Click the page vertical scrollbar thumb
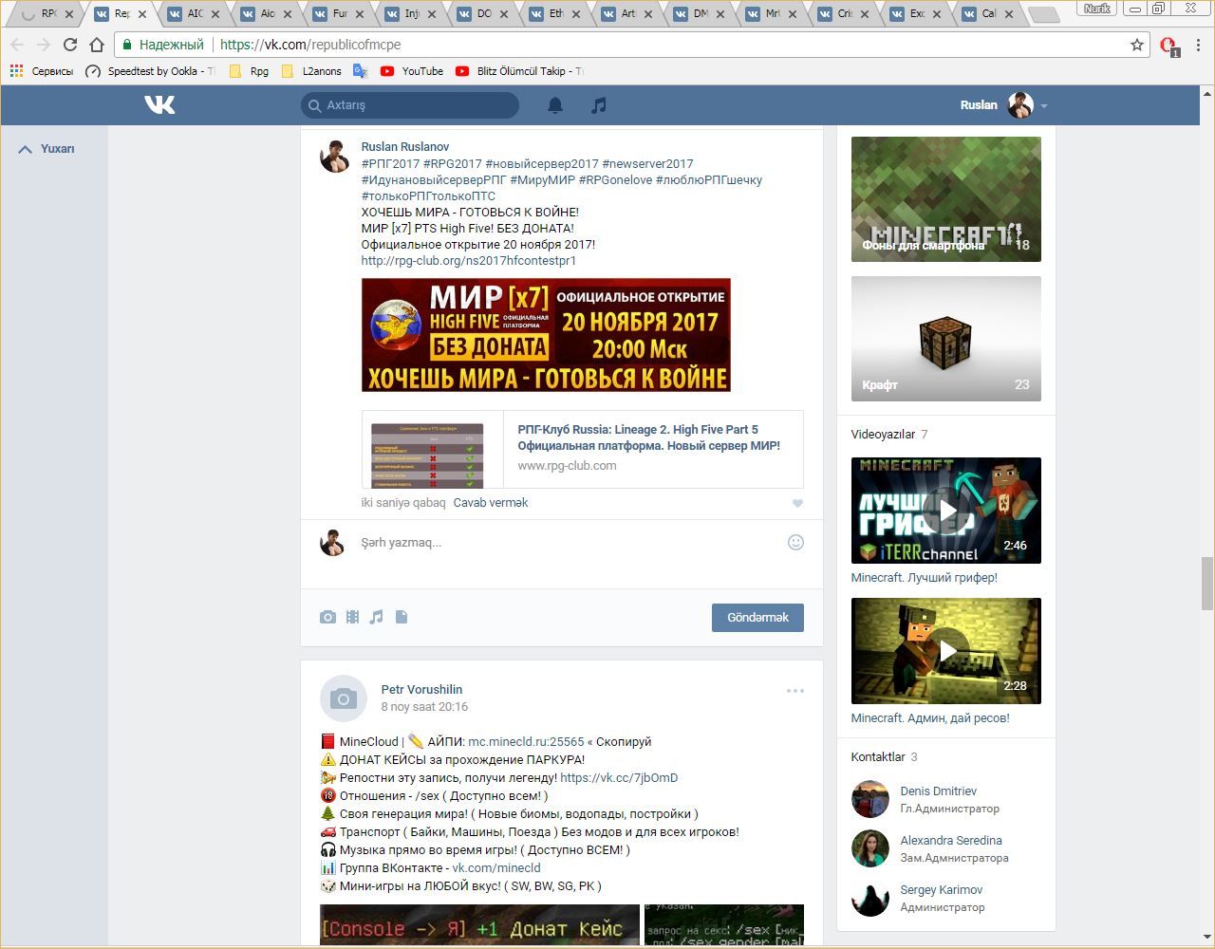The height and width of the screenshot is (949, 1215). click(x=1207, y=584)
